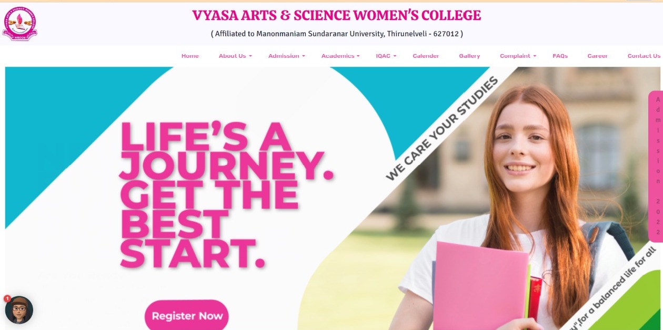Image resolution: width=663 pixels, height=330 pixels.
Task: Click the Register Now button
Action: [x=187, y=316]
